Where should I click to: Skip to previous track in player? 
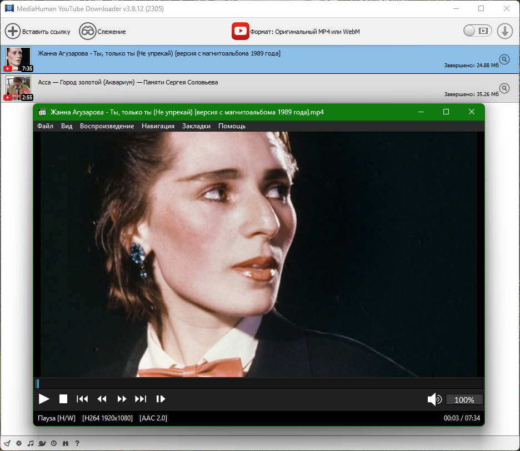click(x=82, y=399)
